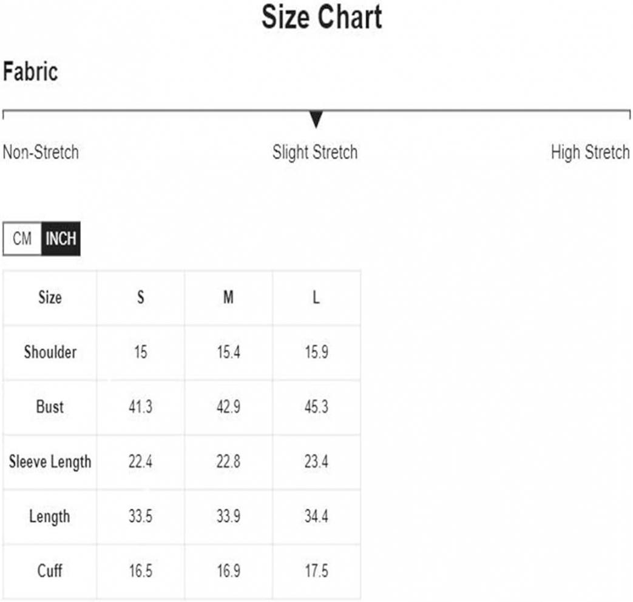This screenshot has height=602, width=633.
Task: Select the S size column header
Action: [x=140, y=298]
